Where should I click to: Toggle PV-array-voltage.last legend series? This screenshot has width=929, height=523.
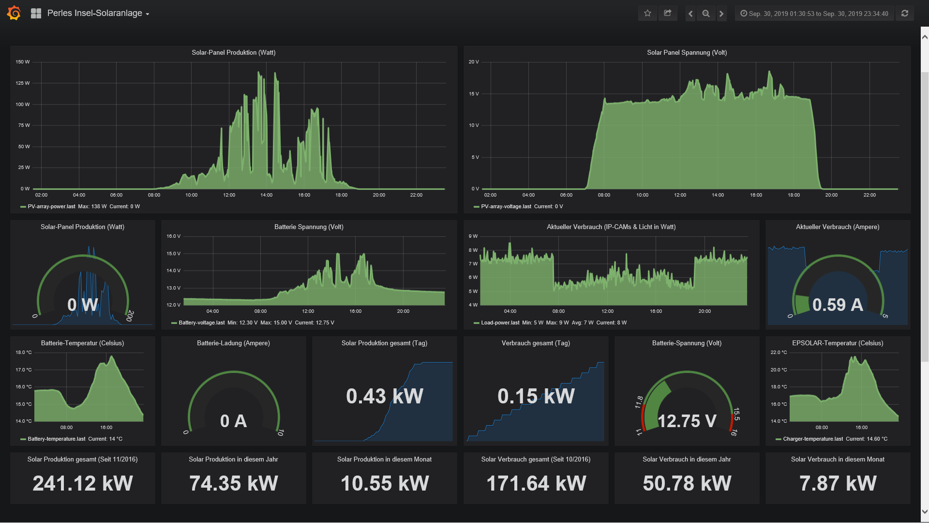point(506,207)
